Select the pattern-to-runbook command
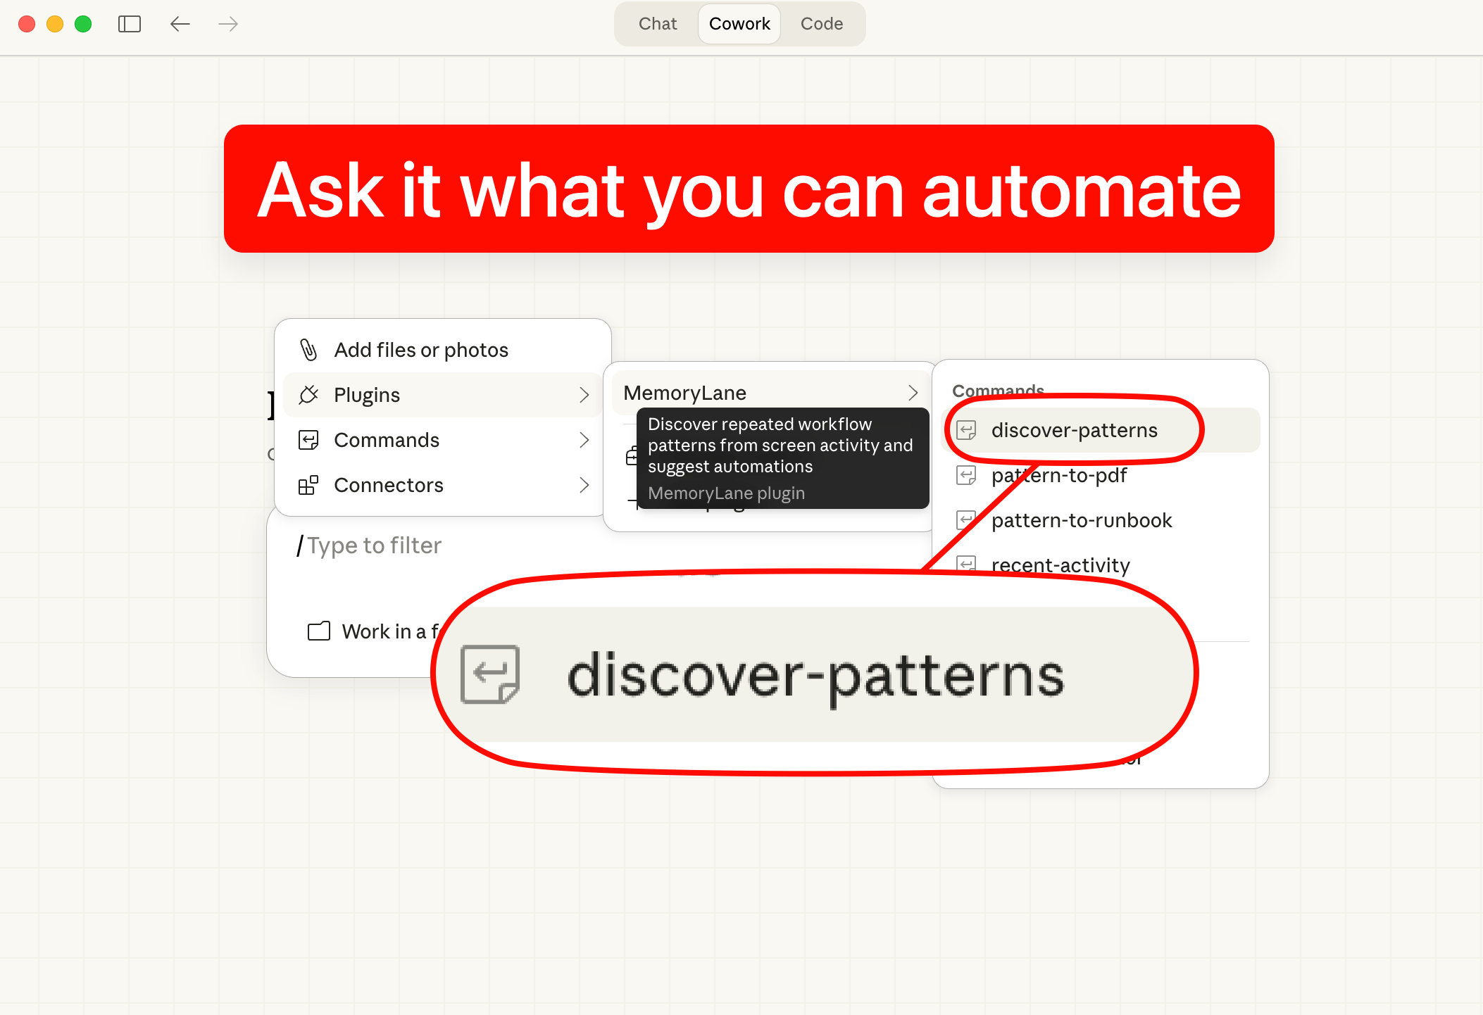Image resolution: width=1483 pixels, height=1015 pixels. click(1081, 520)
